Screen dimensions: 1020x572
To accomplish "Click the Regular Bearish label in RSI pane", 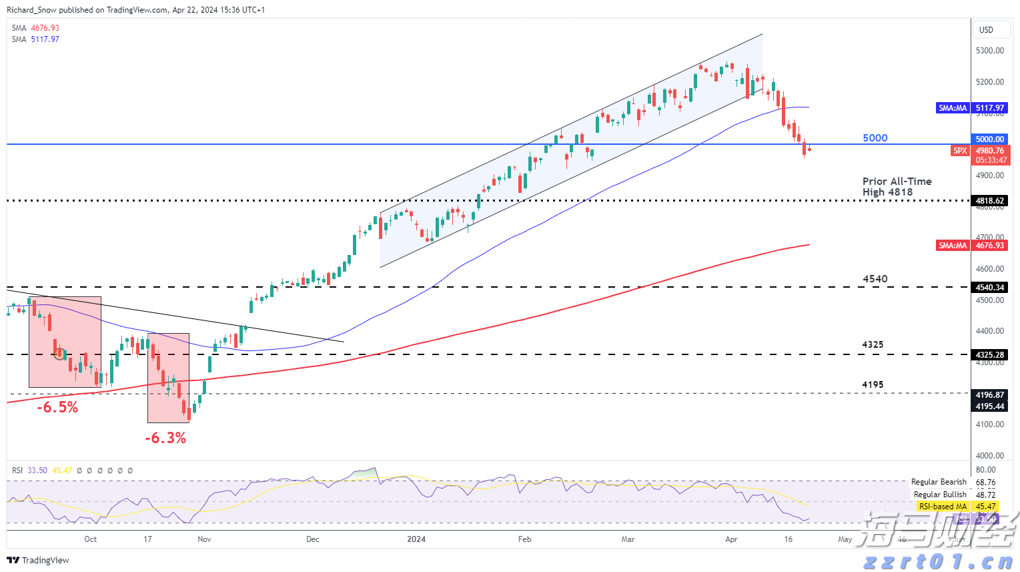I will pyautogui.click(x=939, y=482).
